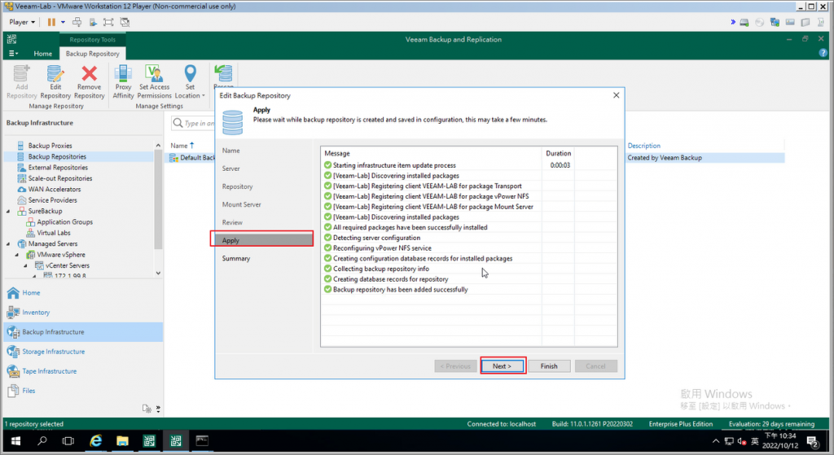834x455 pixels.
Task: Click the VMware pause VM button
Action: coord(51,22)
